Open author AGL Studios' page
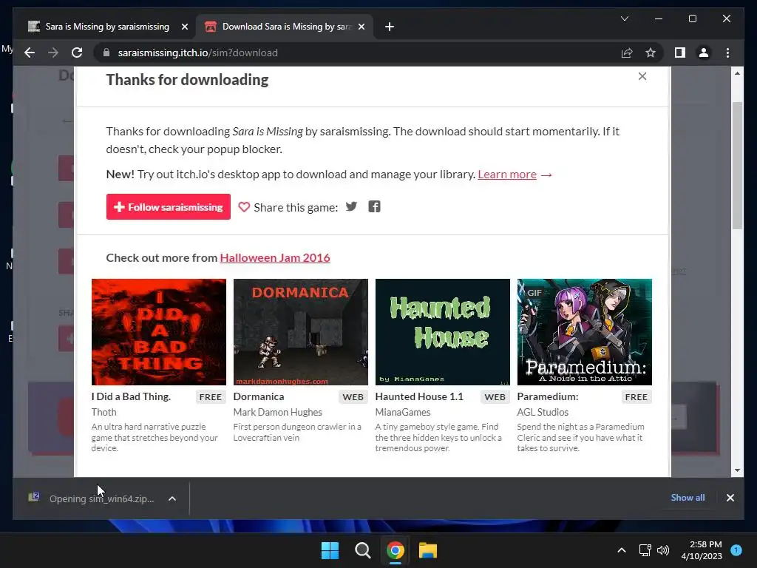 (x=543, y=412)
